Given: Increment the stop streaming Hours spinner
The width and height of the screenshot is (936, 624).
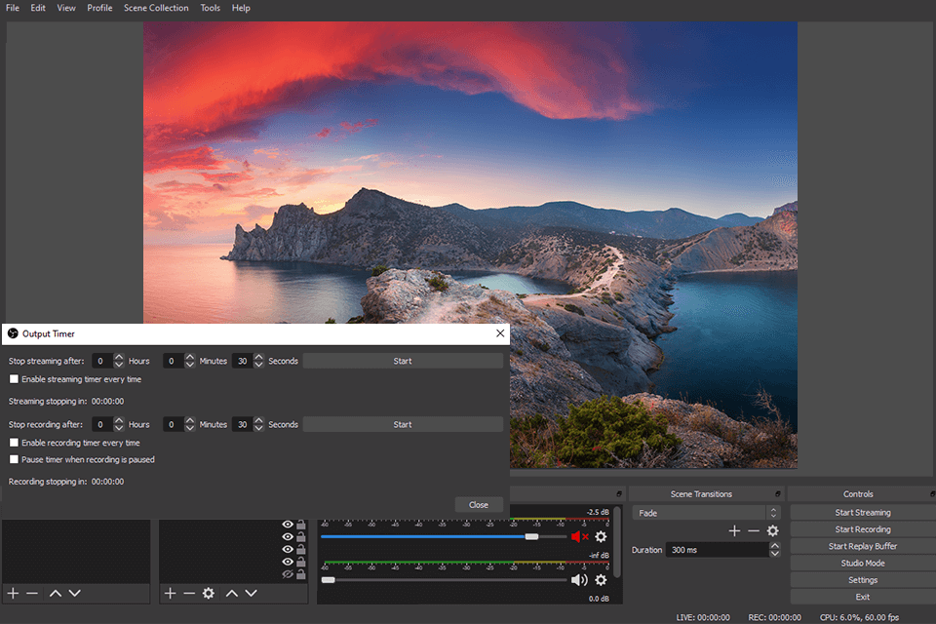Looking at the screenshot, I should 118,357.
